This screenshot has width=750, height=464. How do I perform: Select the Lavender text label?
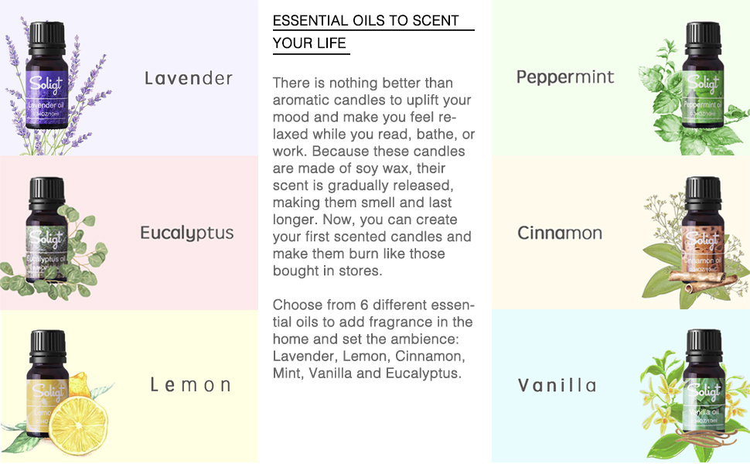click(189, 78)
